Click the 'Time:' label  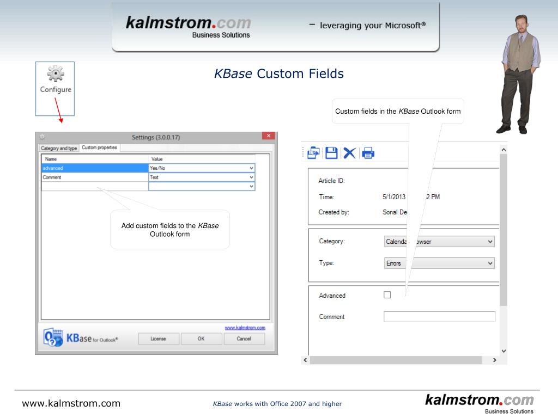tap(326, 197)
